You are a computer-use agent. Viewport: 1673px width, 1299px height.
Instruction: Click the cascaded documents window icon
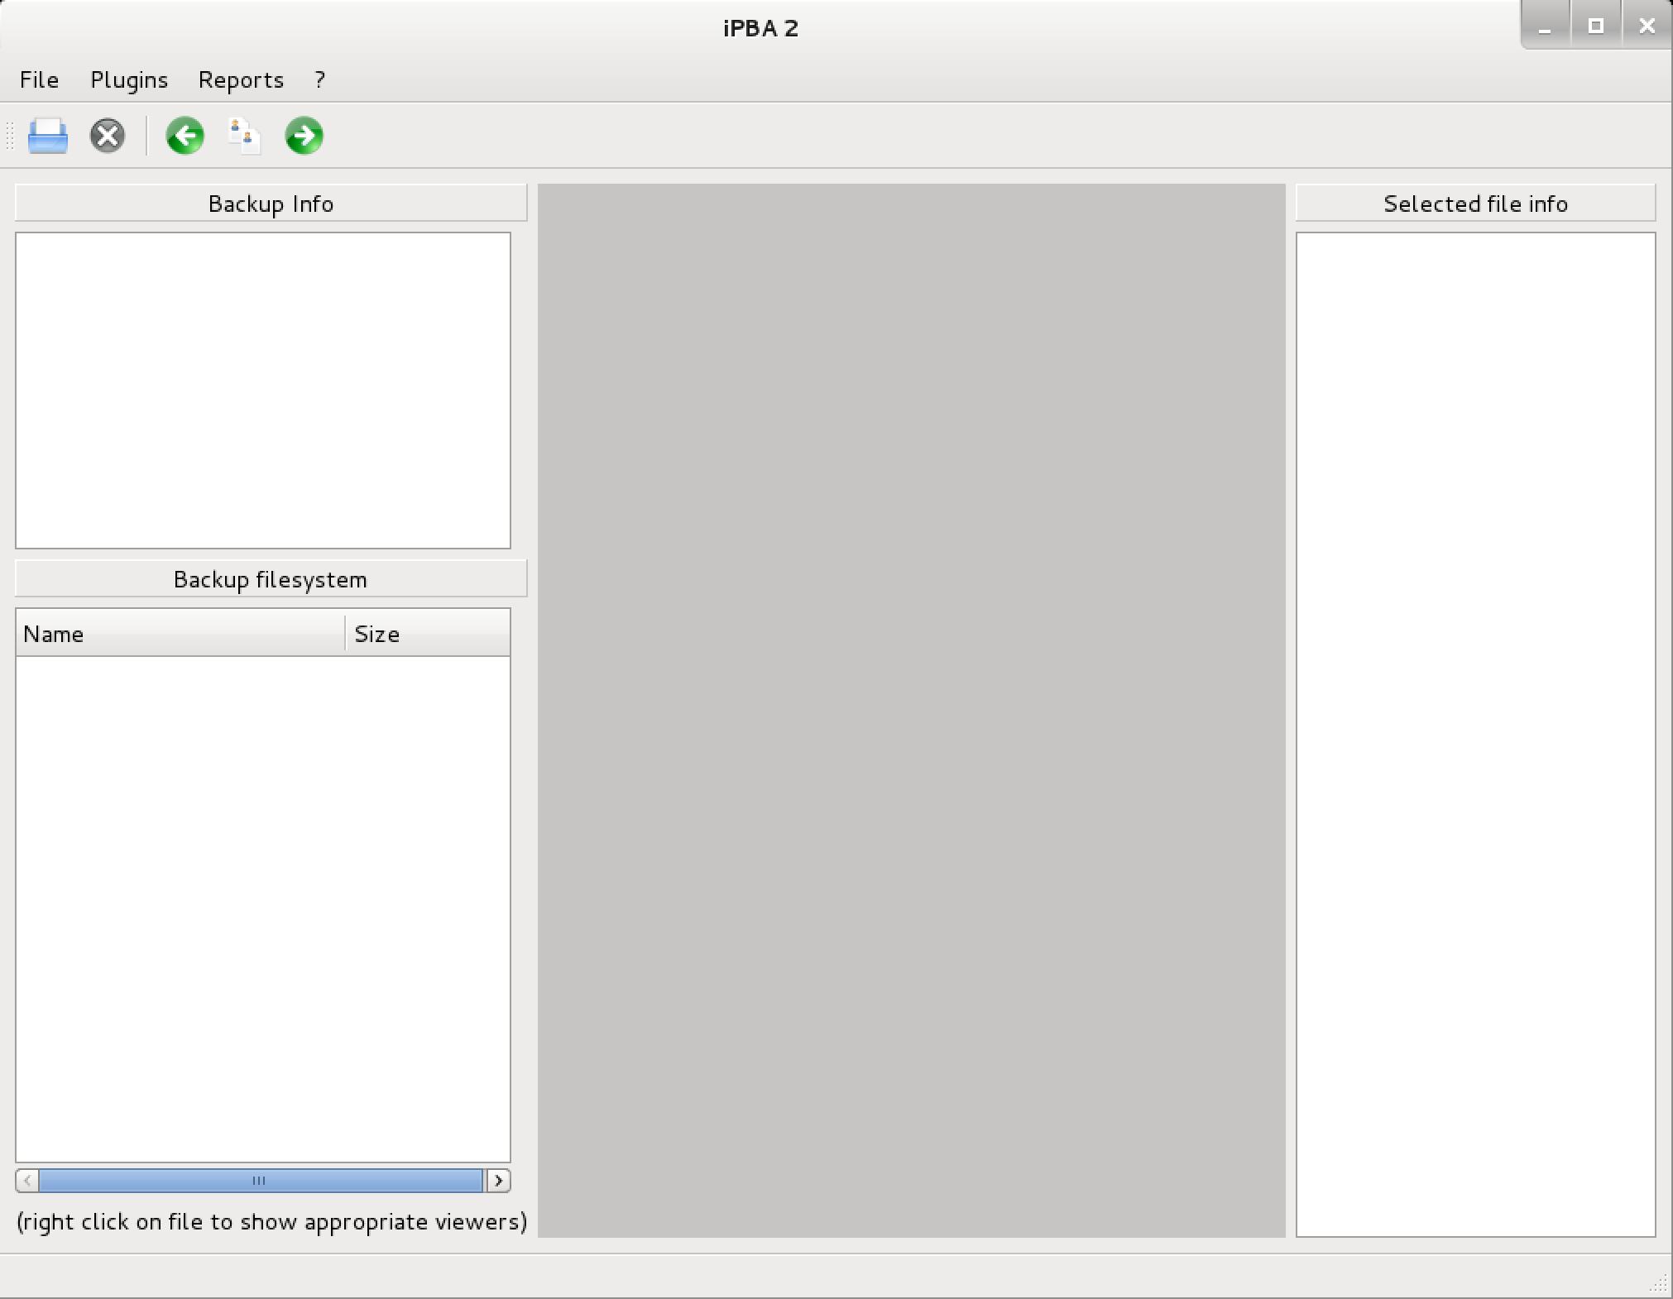click(x=244, y=136)
